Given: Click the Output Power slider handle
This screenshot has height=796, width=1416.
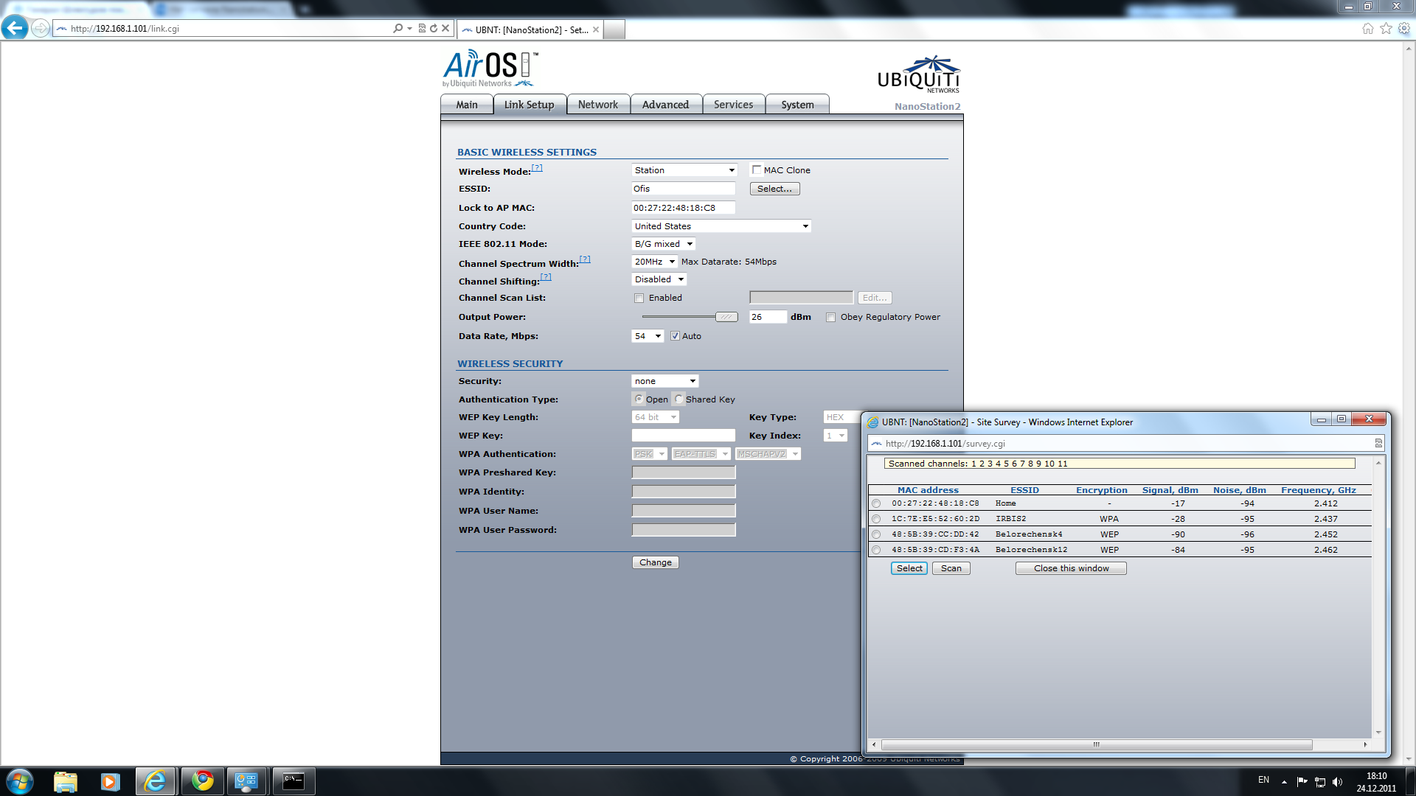Looking at the screenshot, I should coord(726,317).
